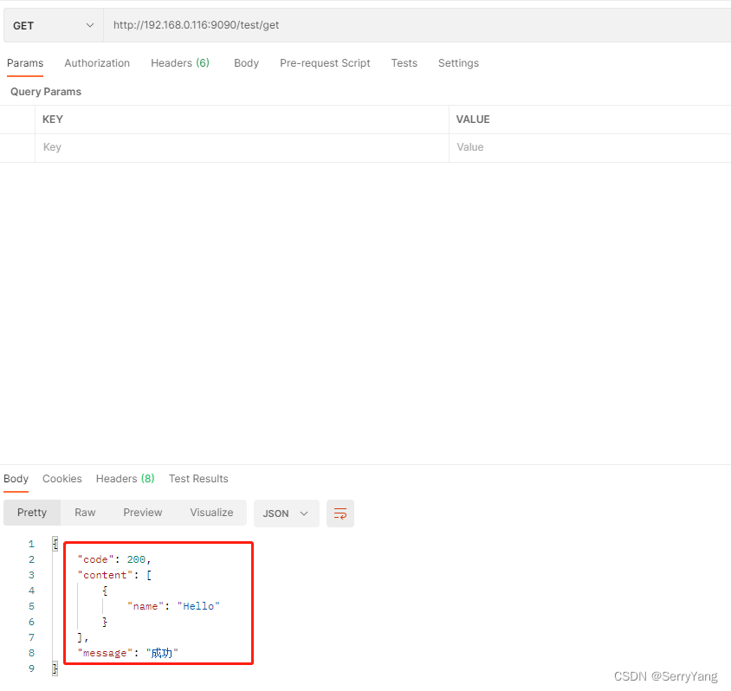The height and width of the screenshot is (691, 731).
Task: Toggle the line wrap icon
Action: pos(340,513)
